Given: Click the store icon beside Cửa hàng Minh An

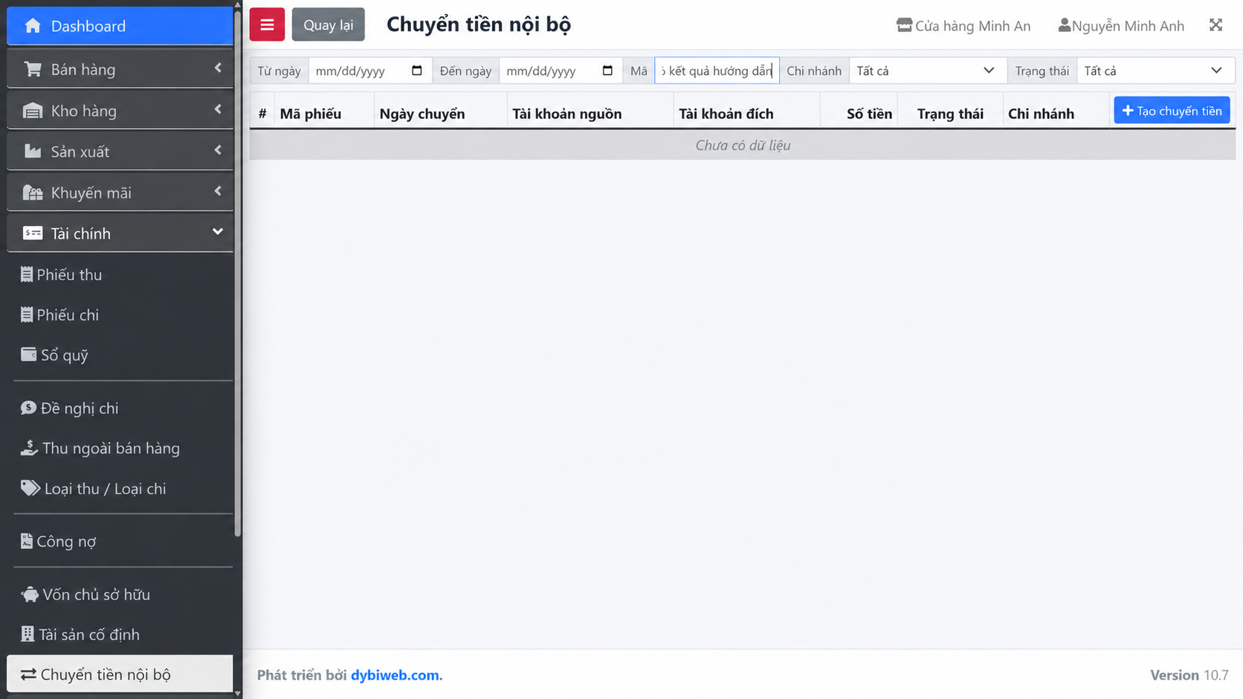Looking at the screenshot, I should (x=904, y=25).
